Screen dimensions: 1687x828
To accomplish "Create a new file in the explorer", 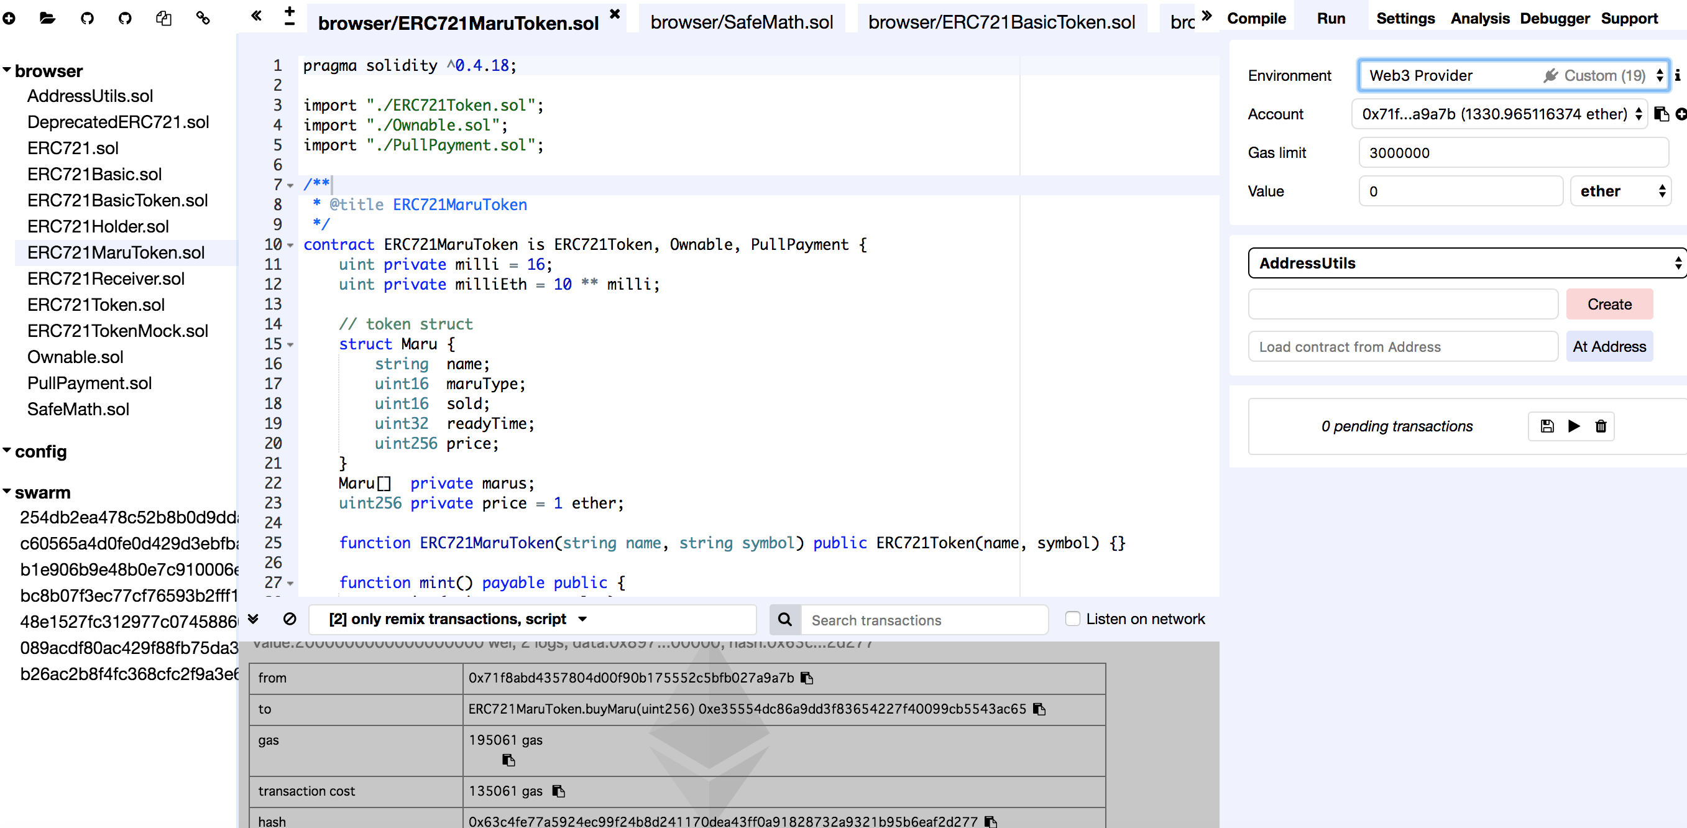I will 10,17.
